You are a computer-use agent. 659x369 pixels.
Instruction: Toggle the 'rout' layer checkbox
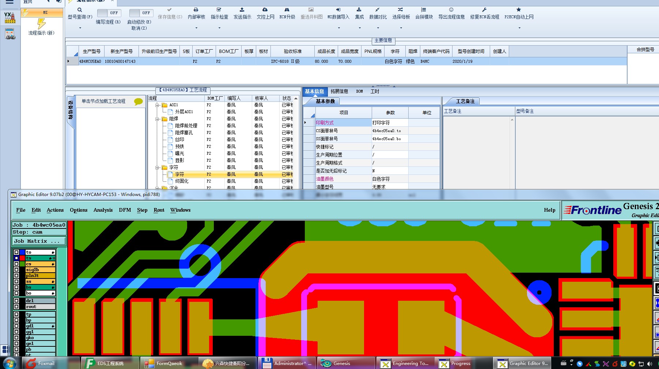(16, 307)
